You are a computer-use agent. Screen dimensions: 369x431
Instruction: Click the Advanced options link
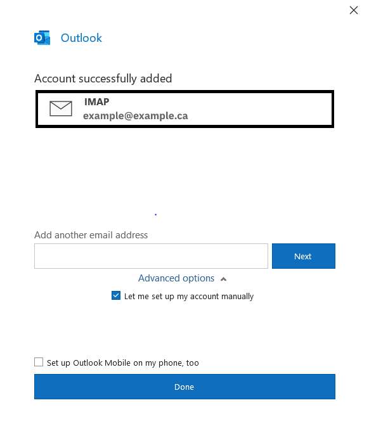click(x=176, y=278)
